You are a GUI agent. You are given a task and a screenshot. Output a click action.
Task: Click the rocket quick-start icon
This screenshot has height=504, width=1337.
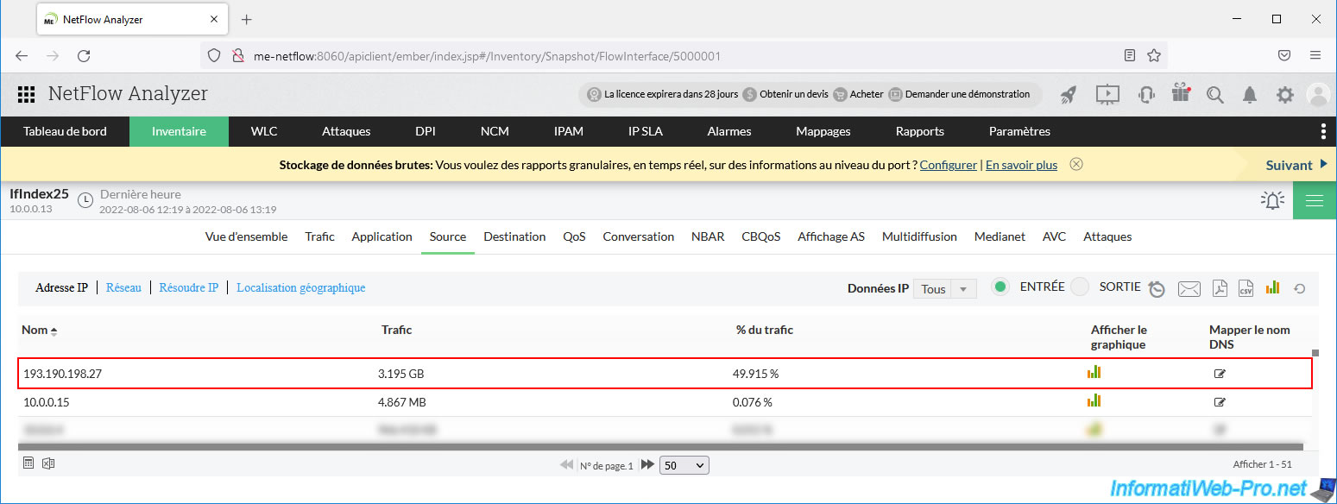[1069, 95]
